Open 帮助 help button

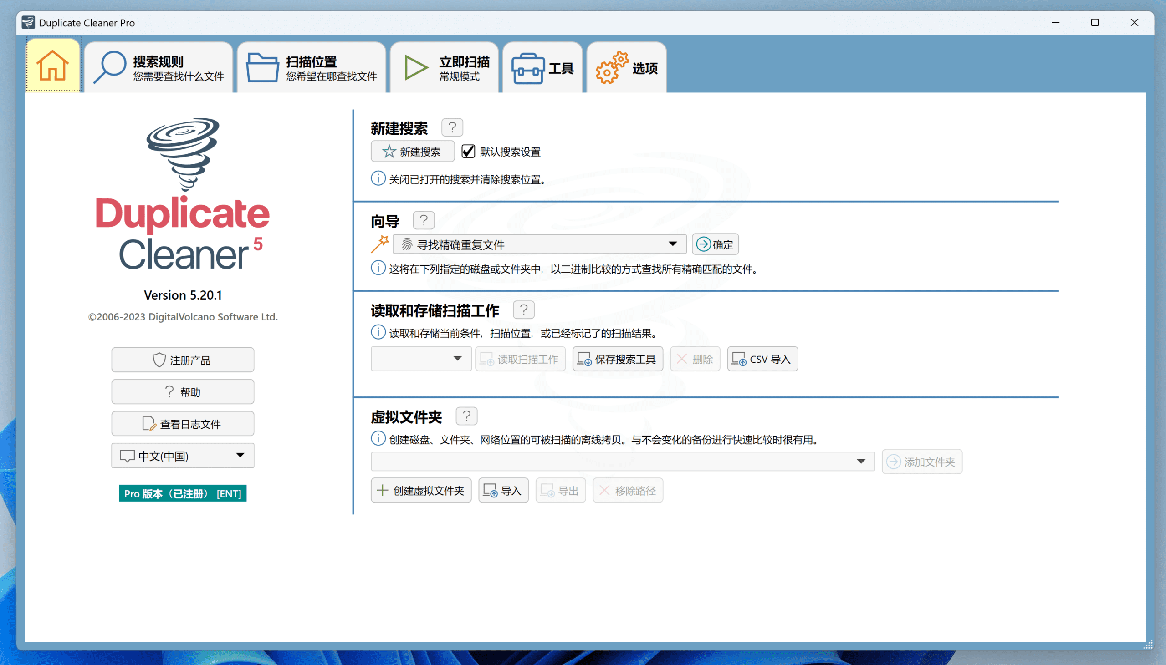[x=183, y=392]
